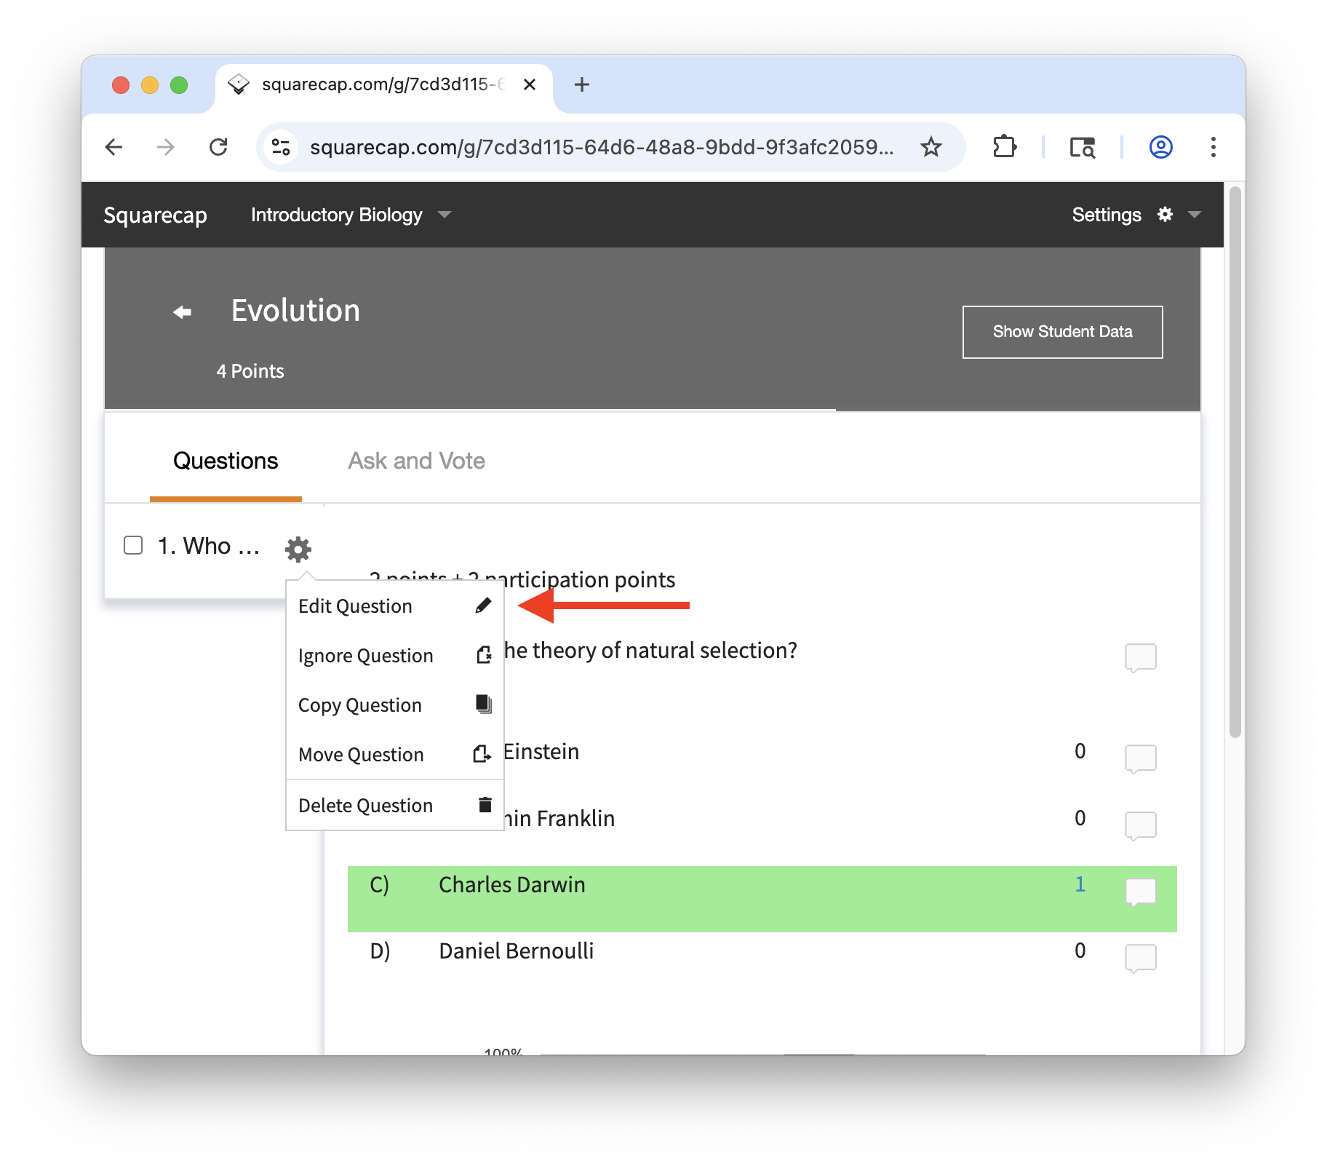Bookmark this page with the star icon
Viewport: 1327px width, 1163px height.
(x=931, y=147)
